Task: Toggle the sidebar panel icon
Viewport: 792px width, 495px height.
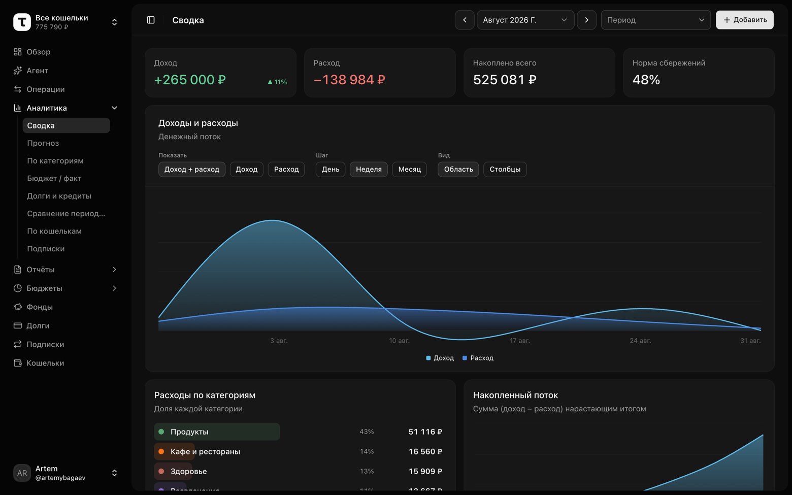Action: [151, 20]
